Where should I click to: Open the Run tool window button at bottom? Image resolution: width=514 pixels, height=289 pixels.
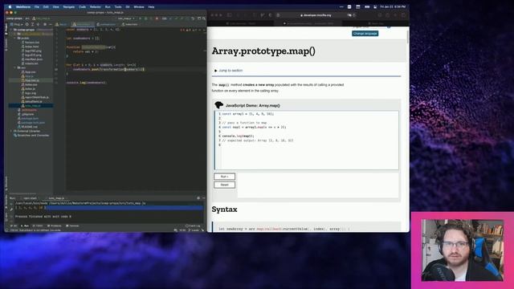(x=25, y=226)
